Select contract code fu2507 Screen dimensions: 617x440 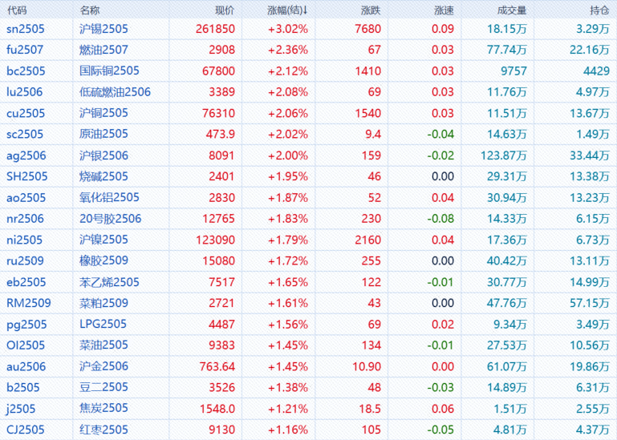(26, 50)
